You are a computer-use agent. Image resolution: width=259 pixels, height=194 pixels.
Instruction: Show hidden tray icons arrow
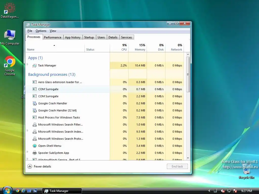pos(209,191)
